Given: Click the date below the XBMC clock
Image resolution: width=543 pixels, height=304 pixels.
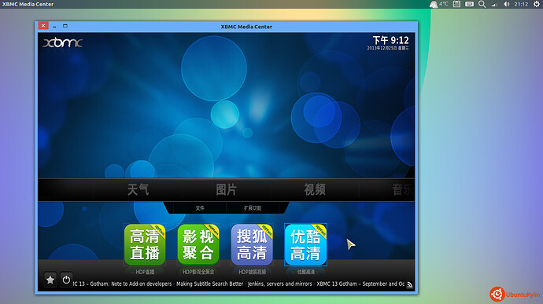Looking at the screenshot, I should (388, 49).
